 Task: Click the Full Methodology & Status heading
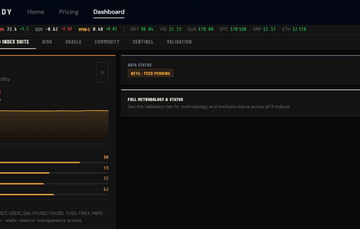[x=155, y=99]
